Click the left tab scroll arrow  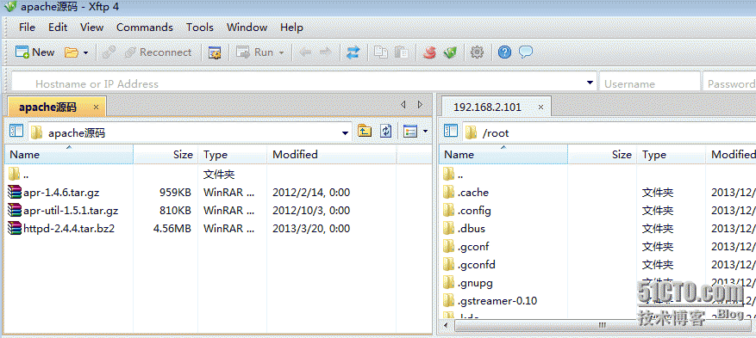click(403, 104)
